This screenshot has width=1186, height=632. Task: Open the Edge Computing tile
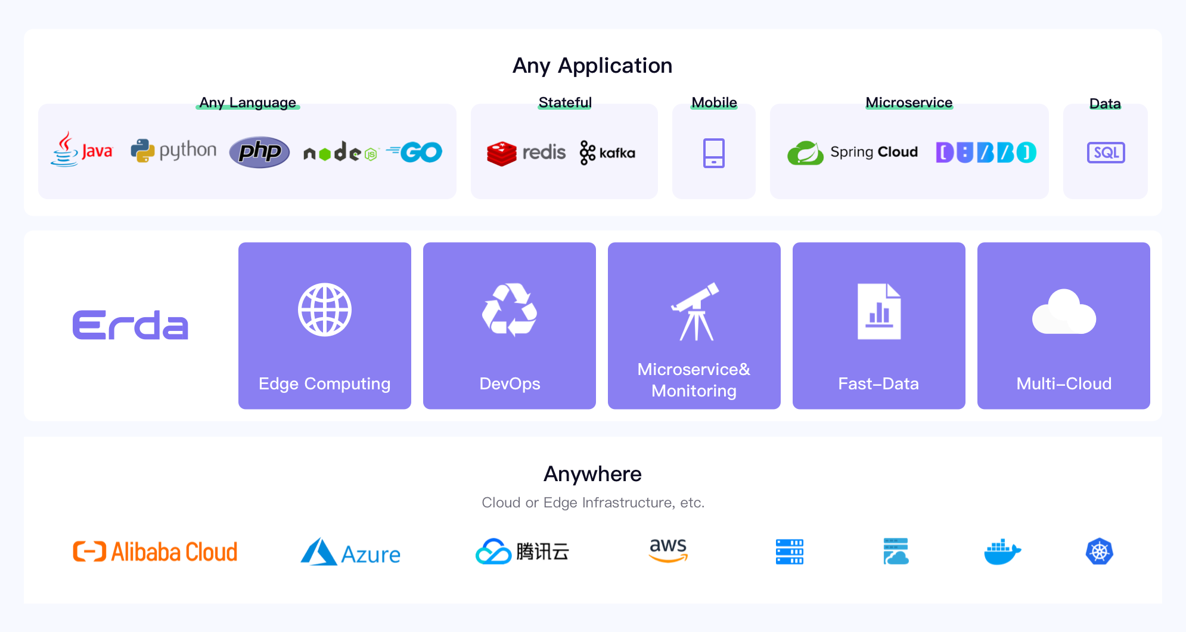(325, 326)
